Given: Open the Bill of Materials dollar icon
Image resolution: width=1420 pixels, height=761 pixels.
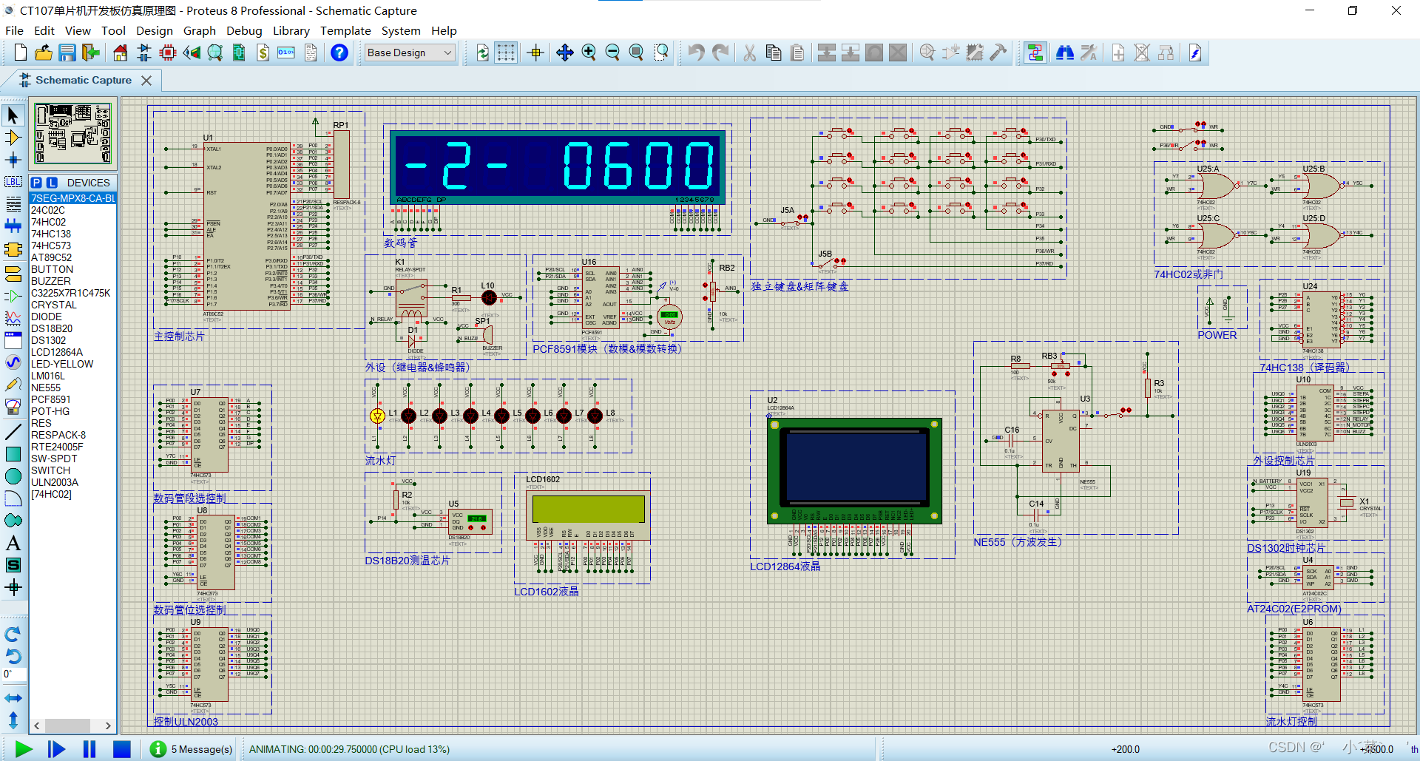Looking at the screenshot, I should (263, 53).
